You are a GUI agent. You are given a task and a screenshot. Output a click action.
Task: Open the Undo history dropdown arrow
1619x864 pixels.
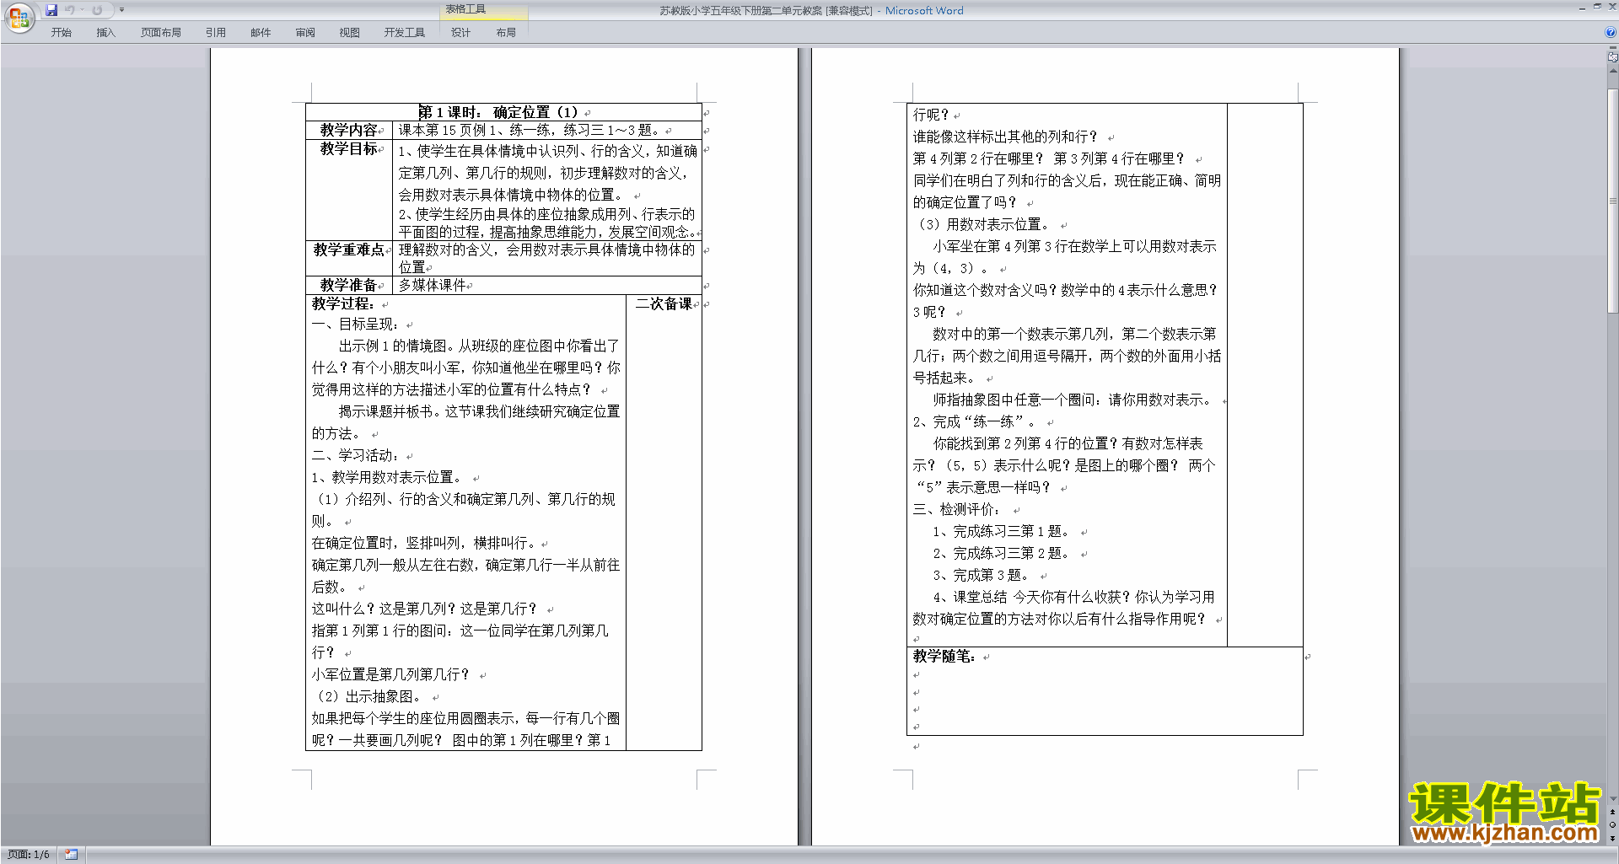(82, 10)
